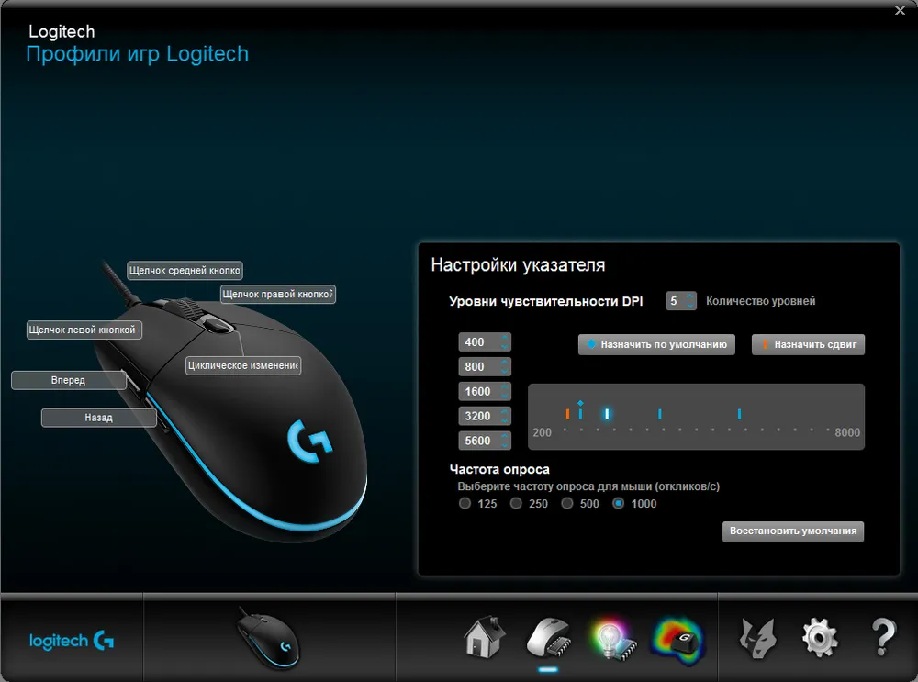Click the 'Частота опроса' heading
This screenshot has width=918, height=682.
499,469
